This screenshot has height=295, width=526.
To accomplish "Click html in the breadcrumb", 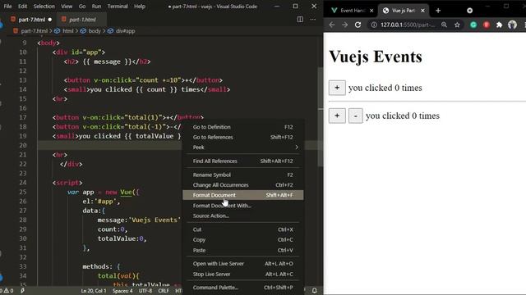I will pos(67,31).
